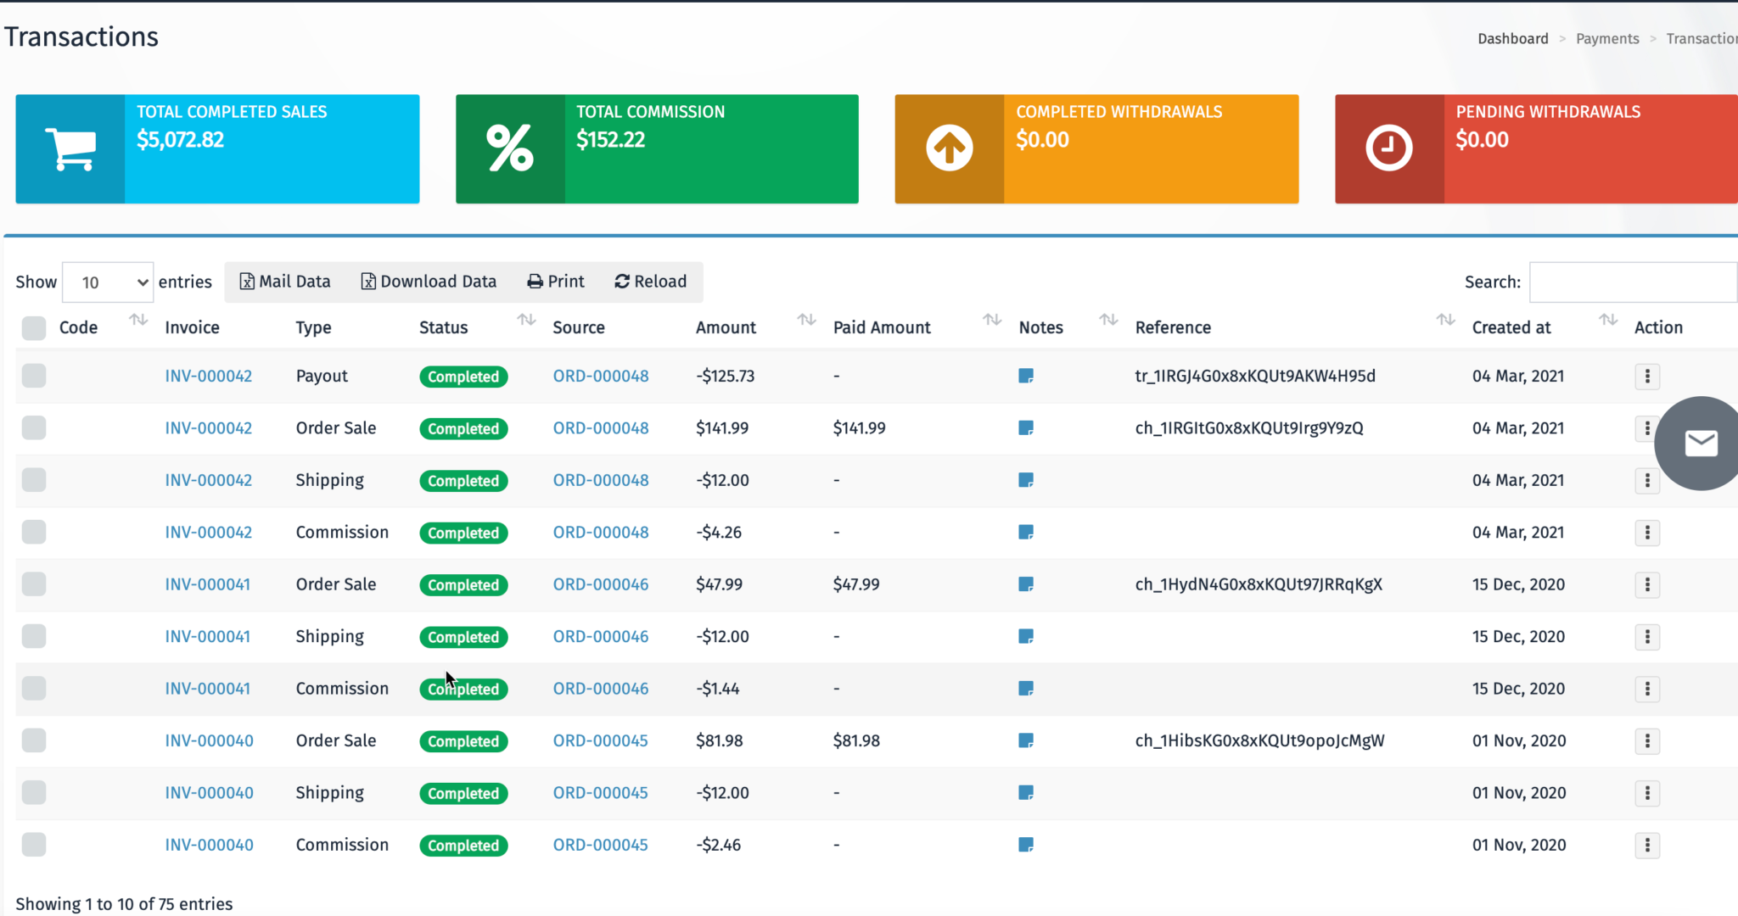Sort the table by Status column
The width and height of the screenshot is (1738, 916).
click(526, 321)
